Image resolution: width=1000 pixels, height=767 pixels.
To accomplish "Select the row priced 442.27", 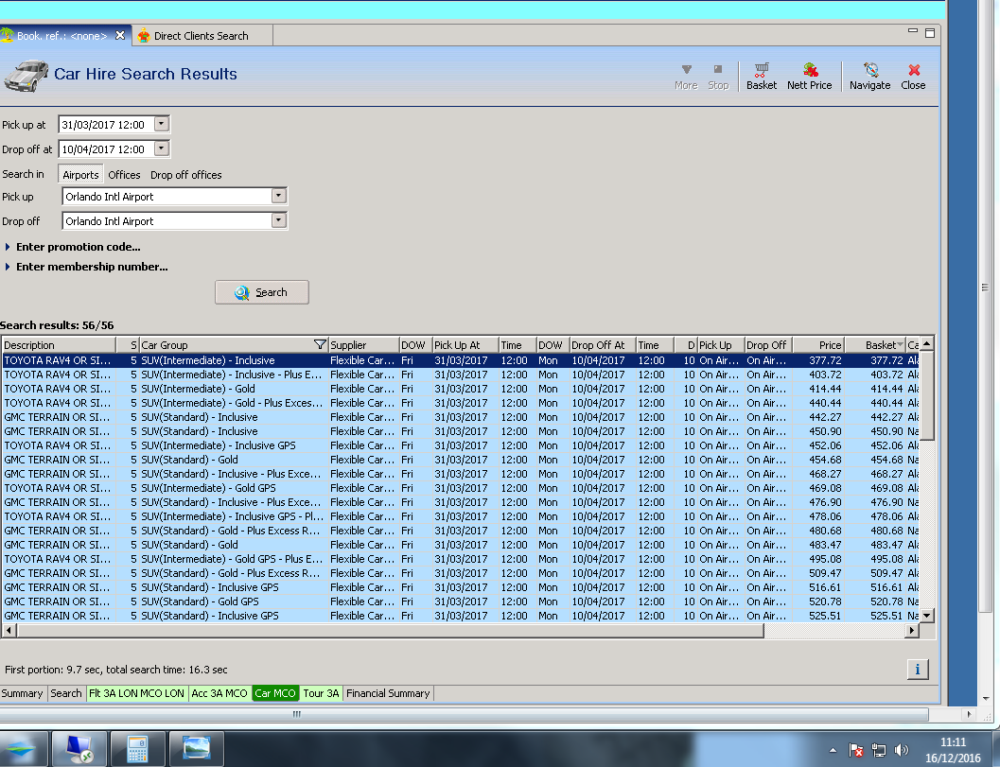I will click(x=461, y=417).
